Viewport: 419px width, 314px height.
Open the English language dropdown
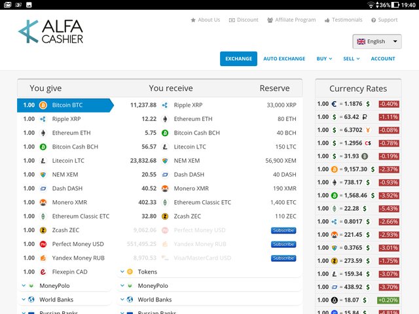[x=377, y=41]
